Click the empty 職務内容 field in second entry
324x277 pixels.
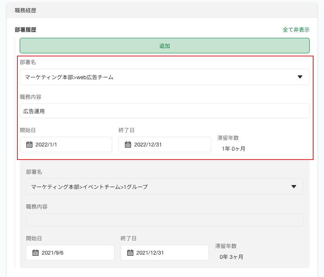click(164, 220)
